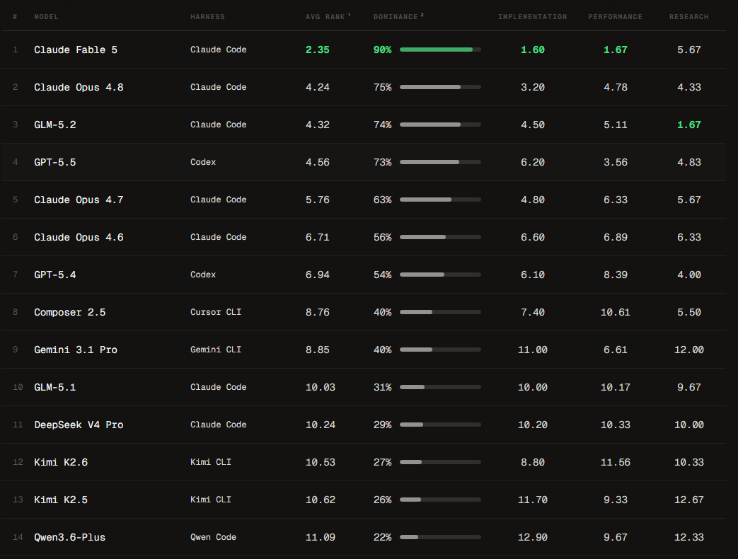Image resolution: width=738 pixels, height=559 pixels.
Task: Click the 11.56 performance score
Action: (x=616, y=463)
